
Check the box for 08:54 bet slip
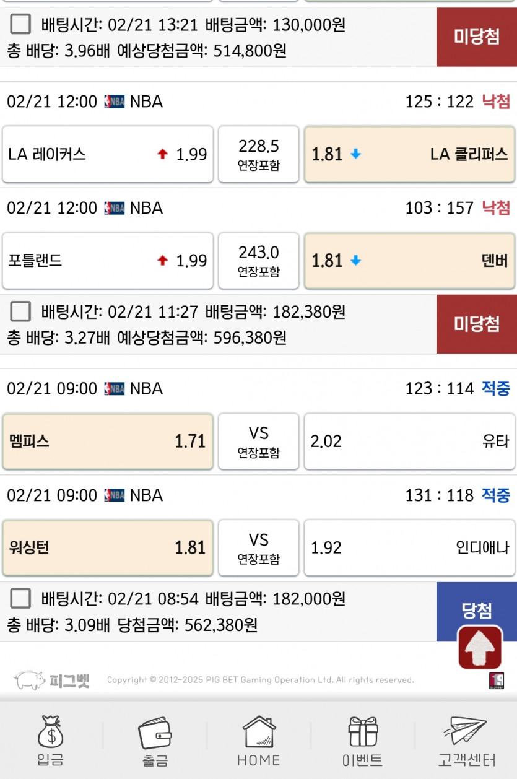pos(21,598)
